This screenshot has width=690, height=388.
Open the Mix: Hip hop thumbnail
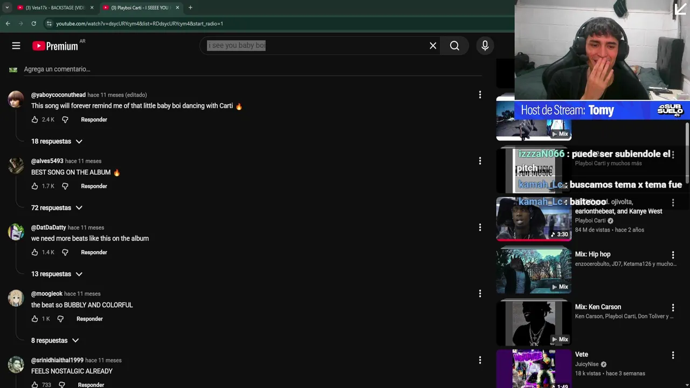(534, 271)
